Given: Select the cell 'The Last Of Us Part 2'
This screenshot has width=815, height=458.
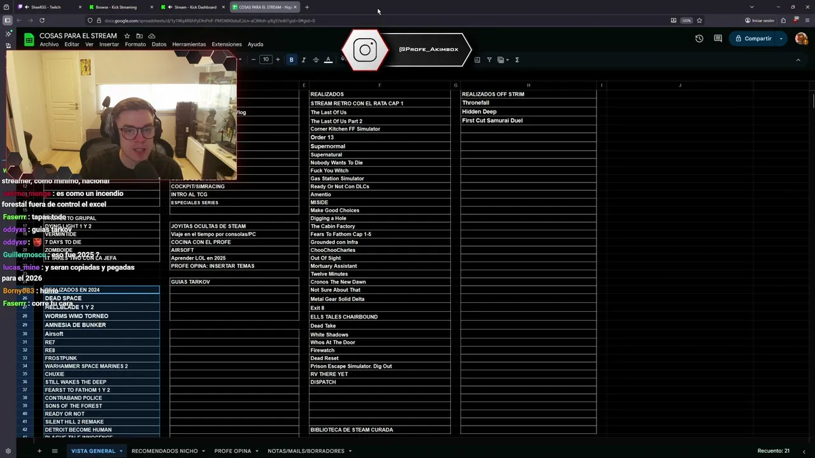Looking at the screenshot, I should 379,121.
